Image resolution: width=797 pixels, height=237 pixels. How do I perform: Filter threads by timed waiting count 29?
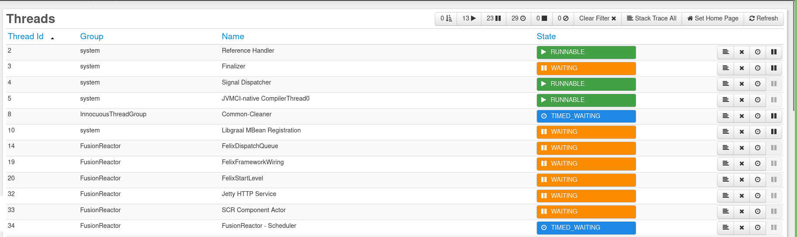pyautogui.click(x=518, y=18)
